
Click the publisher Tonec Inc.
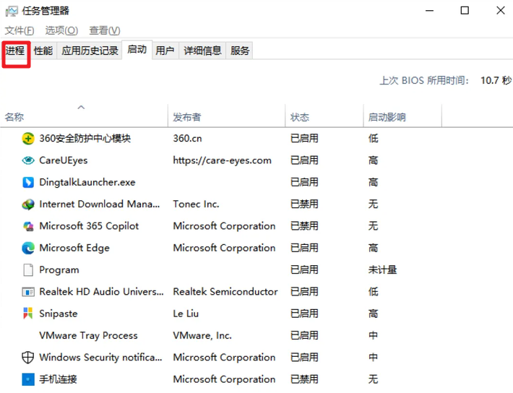coord(196,204)
